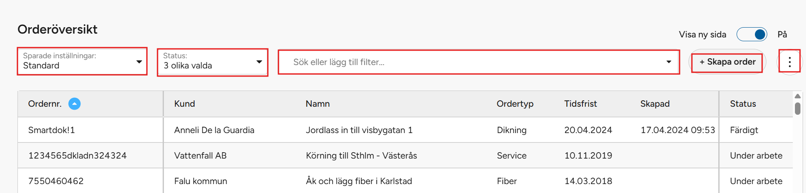Click the Vattenfall AB customer cell

(200, 156)
